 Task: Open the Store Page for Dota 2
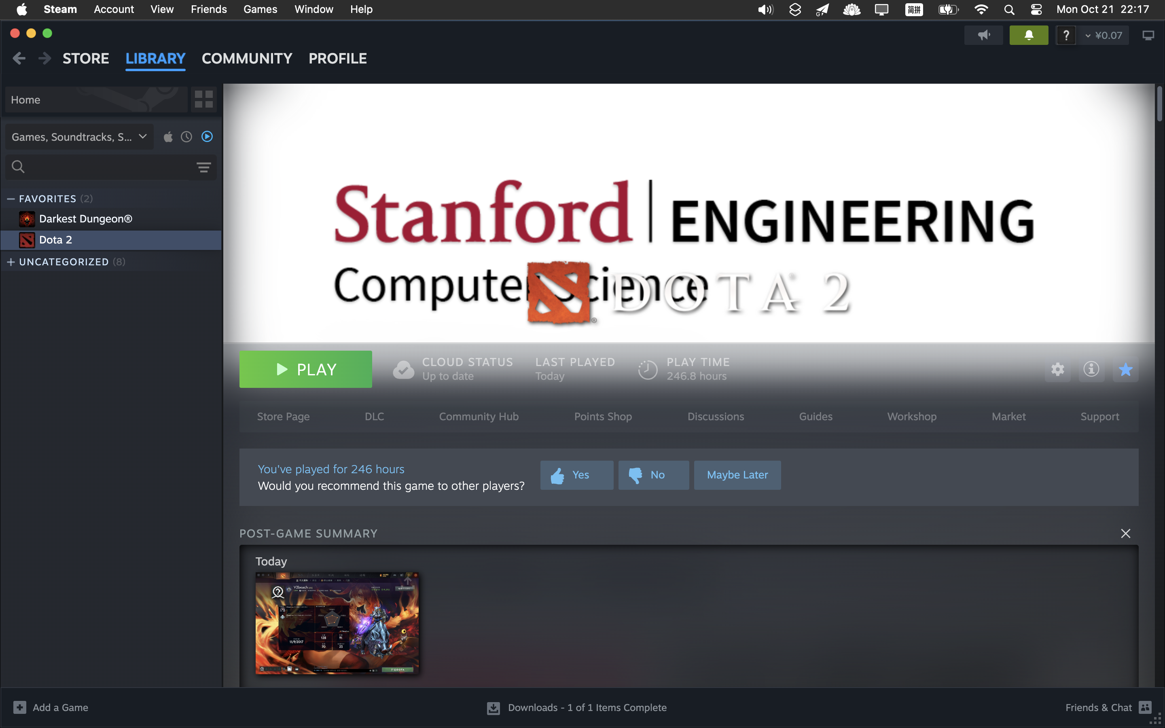tap(283, 416)
